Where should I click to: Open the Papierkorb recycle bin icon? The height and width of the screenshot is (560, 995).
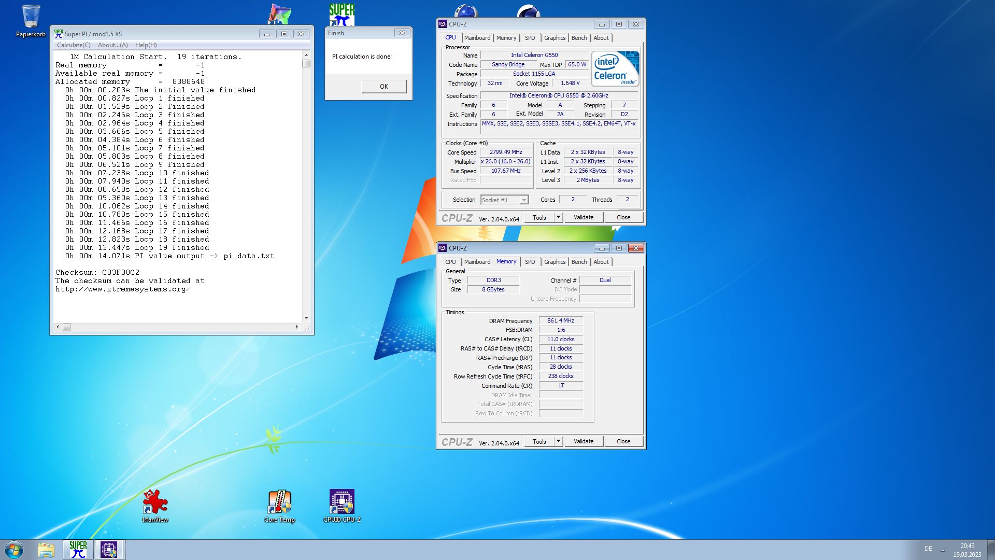click(x=31, y=21)
